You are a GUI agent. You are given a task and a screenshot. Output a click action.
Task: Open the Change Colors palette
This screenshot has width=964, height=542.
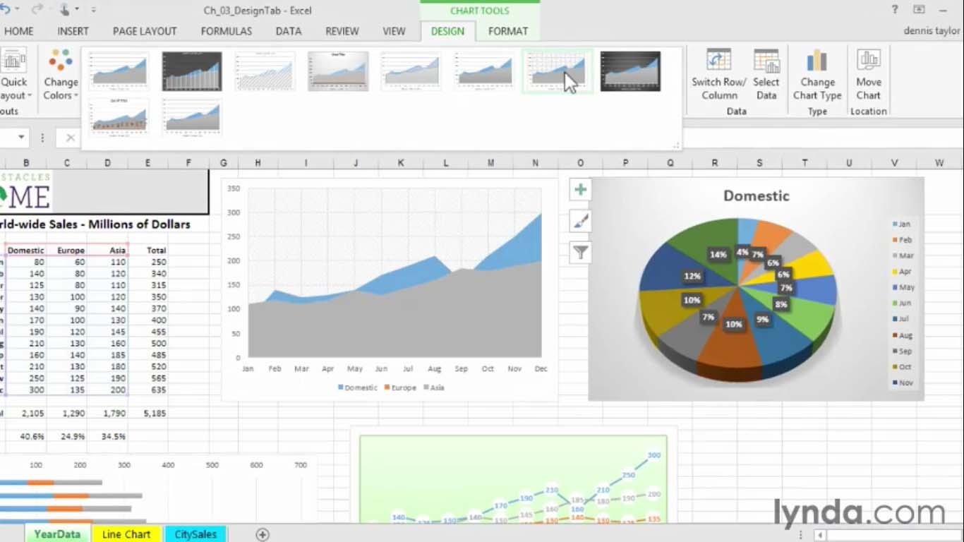click(61, 75)
